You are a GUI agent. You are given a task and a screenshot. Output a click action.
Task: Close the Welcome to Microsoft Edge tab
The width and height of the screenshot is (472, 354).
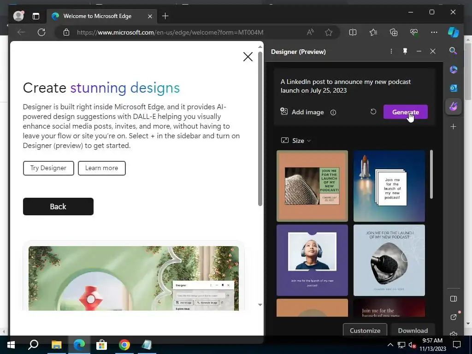150,16
